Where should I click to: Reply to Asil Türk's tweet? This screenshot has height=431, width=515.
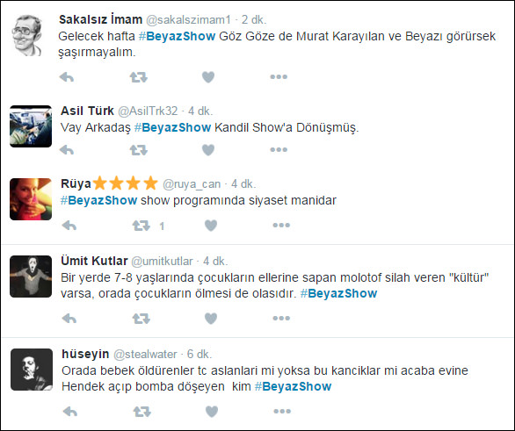[x=67, y=150]
